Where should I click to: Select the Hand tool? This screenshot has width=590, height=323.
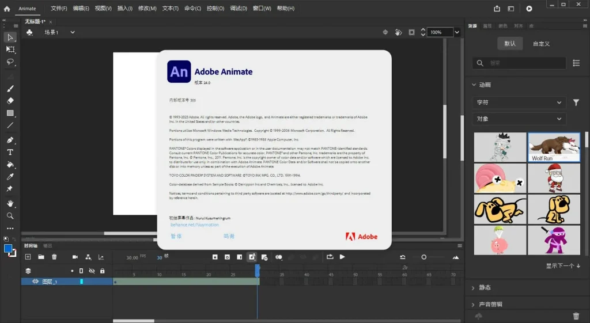pos(10,203)
